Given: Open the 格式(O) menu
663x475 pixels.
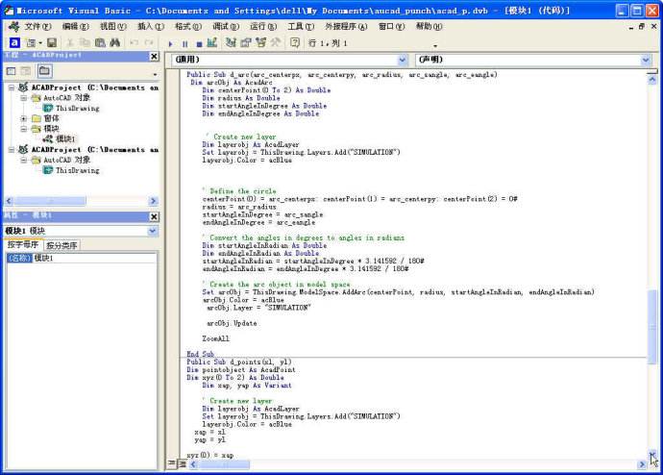Looking at the screenshot, I should tap(188, 27).
